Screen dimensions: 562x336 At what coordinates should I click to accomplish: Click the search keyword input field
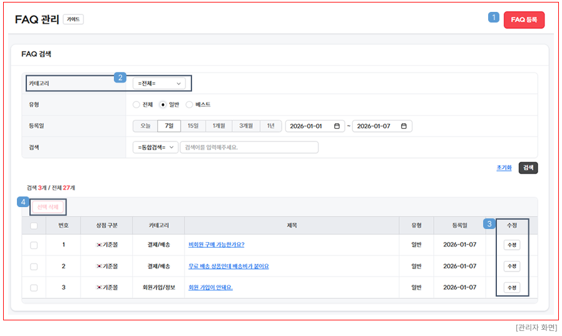point(249,147)
